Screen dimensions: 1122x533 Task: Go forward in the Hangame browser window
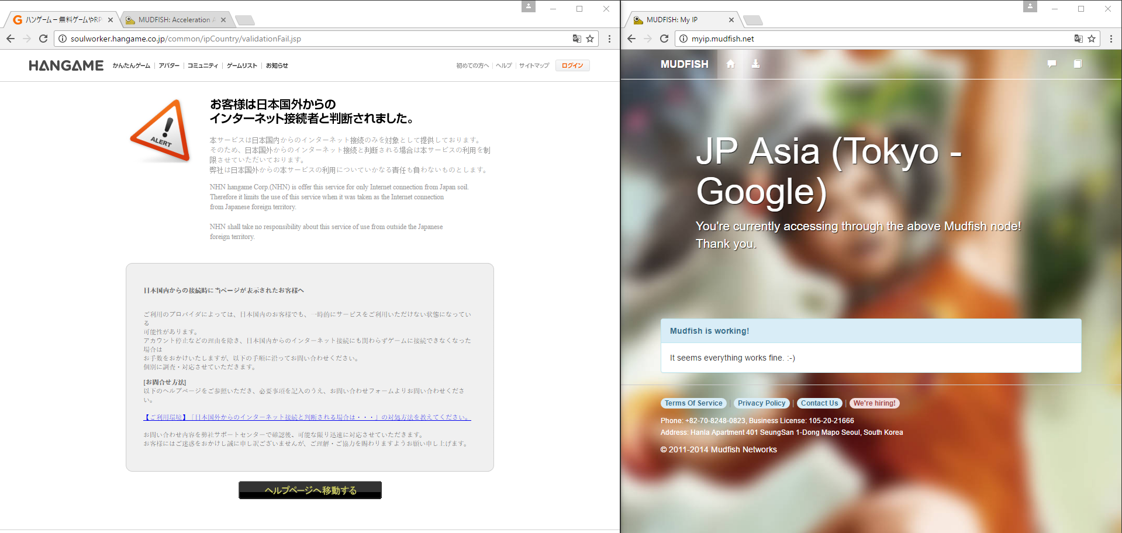(27, 39)
